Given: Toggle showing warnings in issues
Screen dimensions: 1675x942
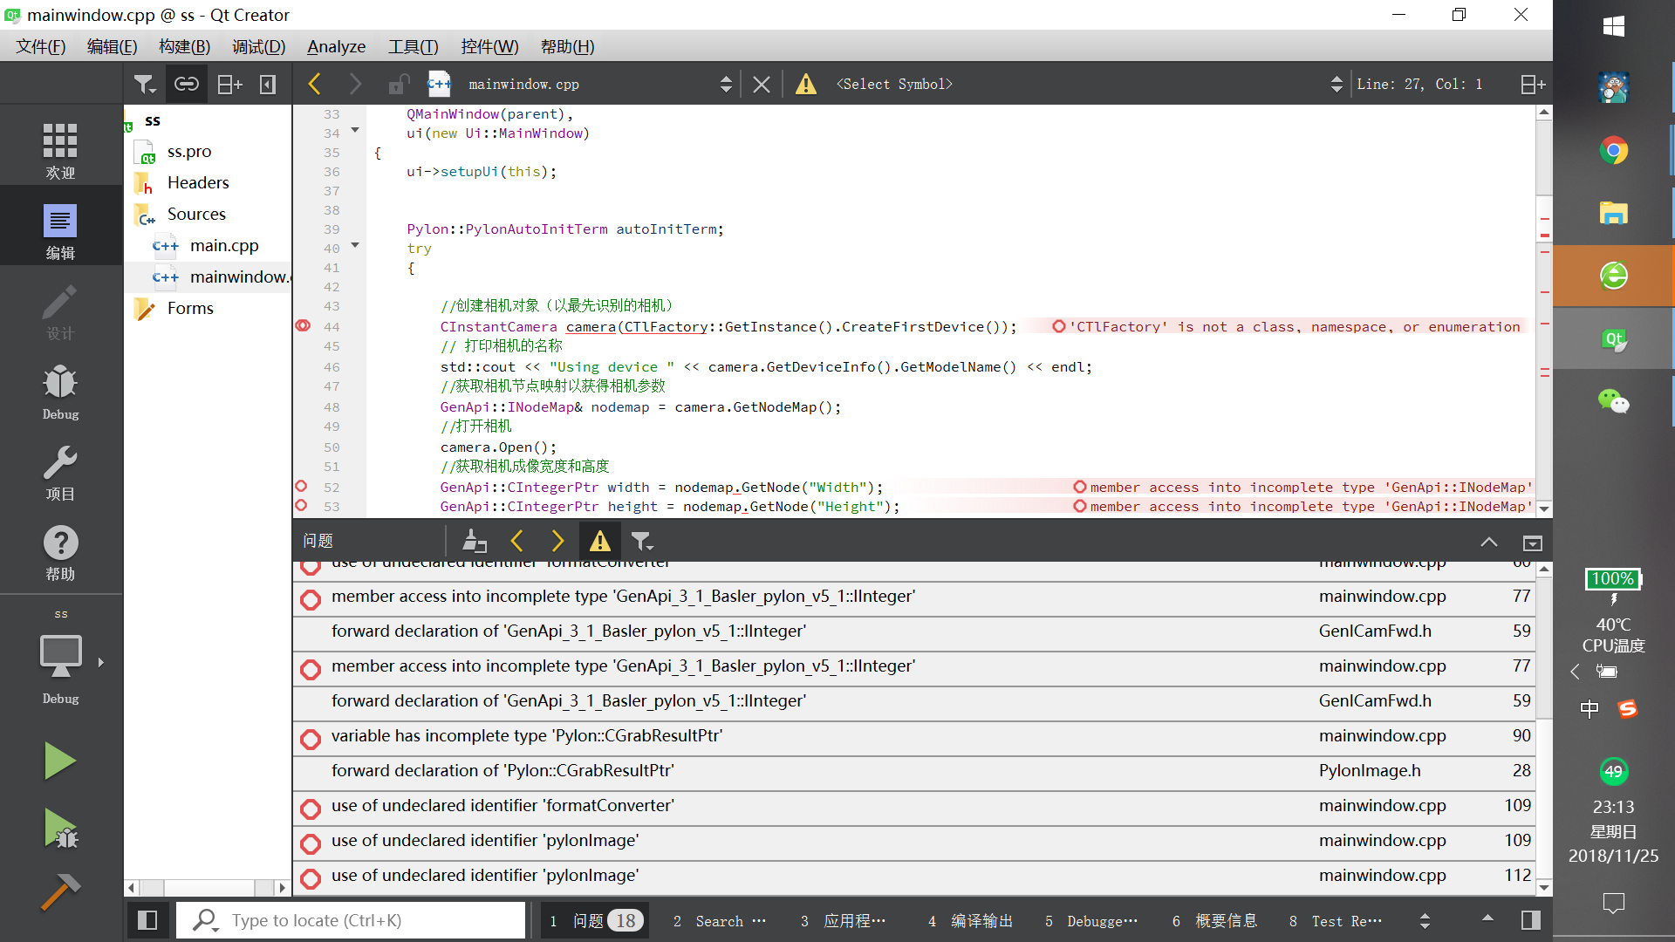Looking at the screenshot, I should tap(600, 541).
